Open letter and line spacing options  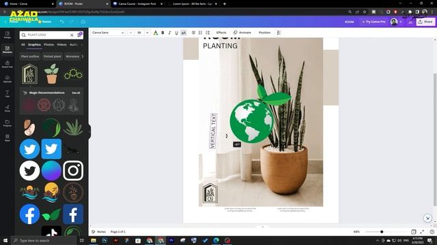pyautogui.click(x=208, y=33)
